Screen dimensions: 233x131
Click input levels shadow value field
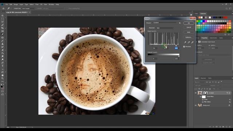click(x=154, y=48)
